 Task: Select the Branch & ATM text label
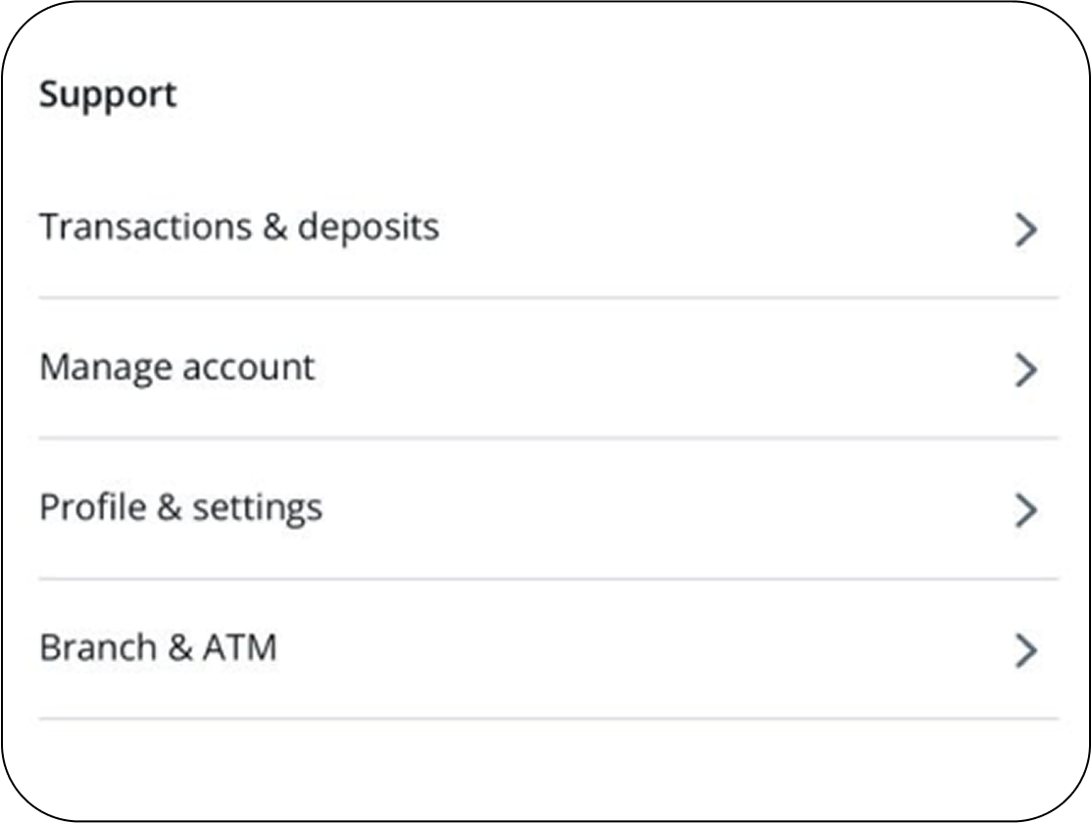[x=158, y=648]
